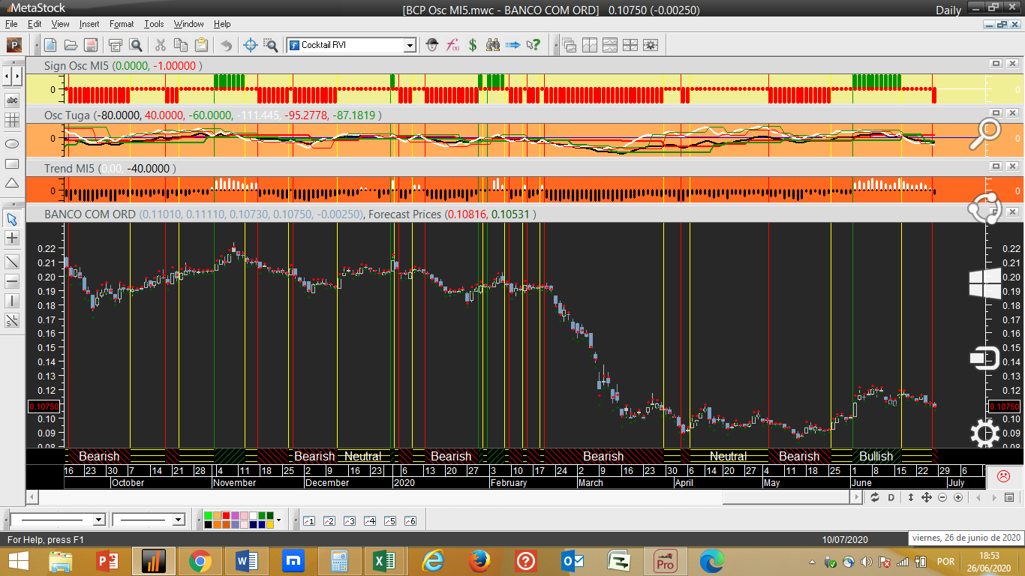Open the System Tester dollar icon
Screen dimensions: 1025x576
click(473, 45)
